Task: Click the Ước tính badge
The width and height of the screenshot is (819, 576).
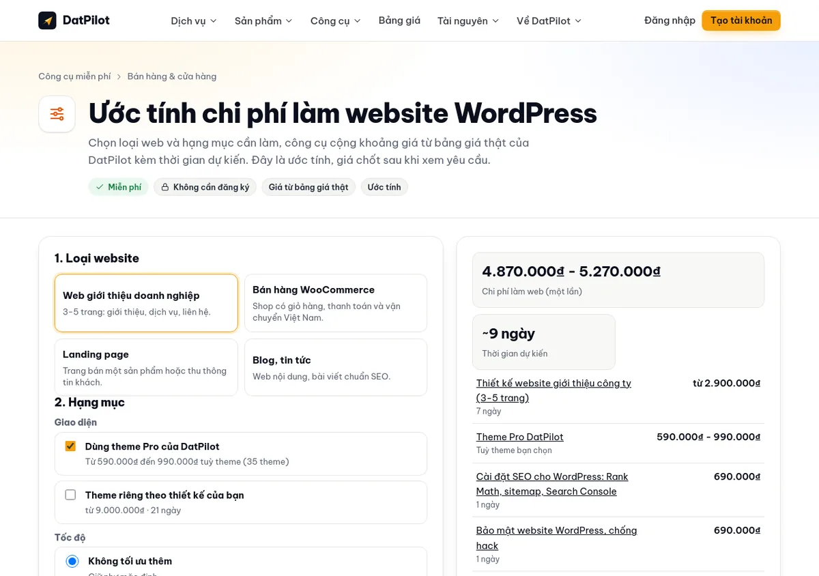Action: [384, 187]
